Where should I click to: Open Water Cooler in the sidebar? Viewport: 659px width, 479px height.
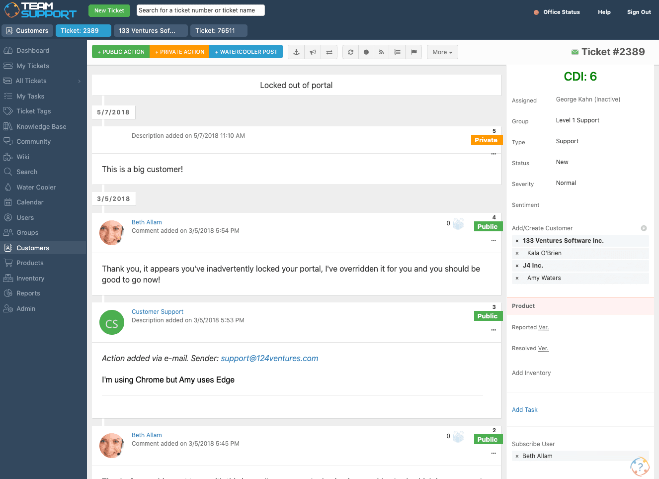click(36, 187)
